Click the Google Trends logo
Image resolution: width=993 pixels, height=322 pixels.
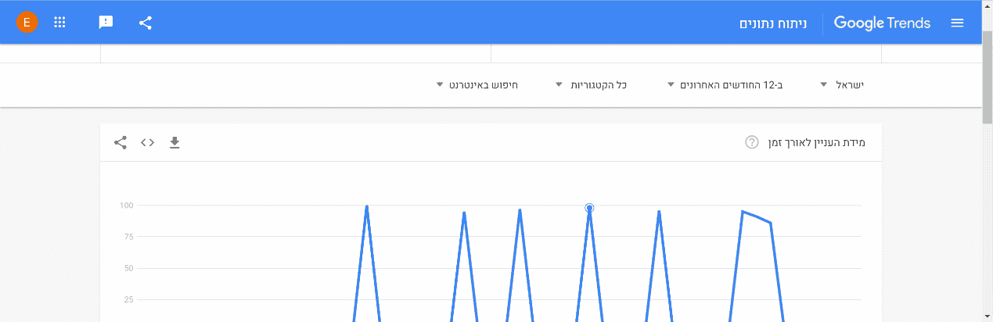tap(882, 23)
